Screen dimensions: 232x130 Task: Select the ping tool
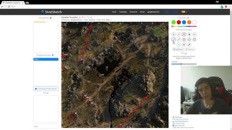pos(184,34)
